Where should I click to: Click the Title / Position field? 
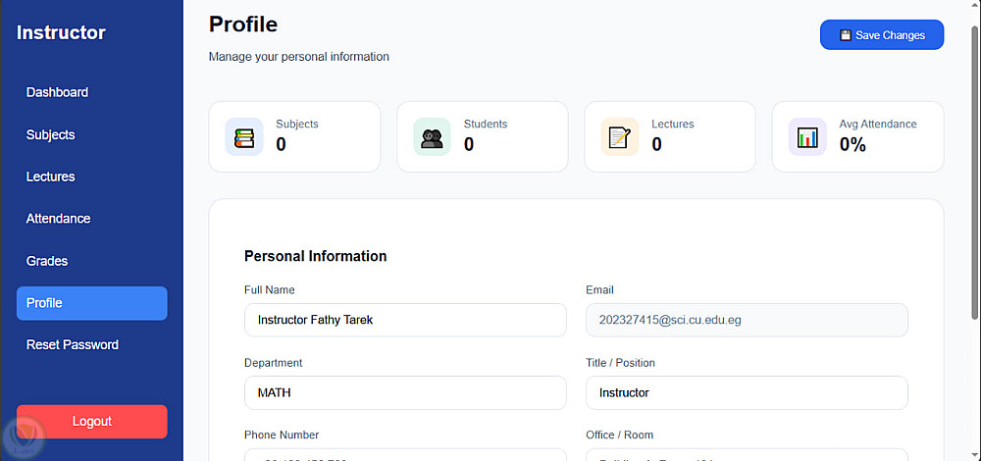747,392
